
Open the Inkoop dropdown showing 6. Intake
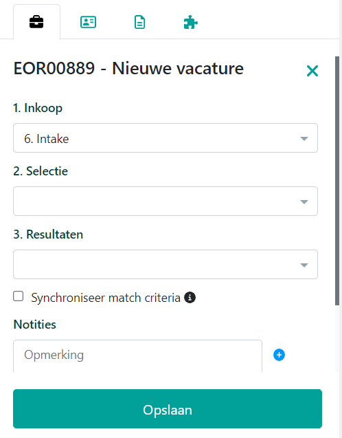(x=166, y=138)
